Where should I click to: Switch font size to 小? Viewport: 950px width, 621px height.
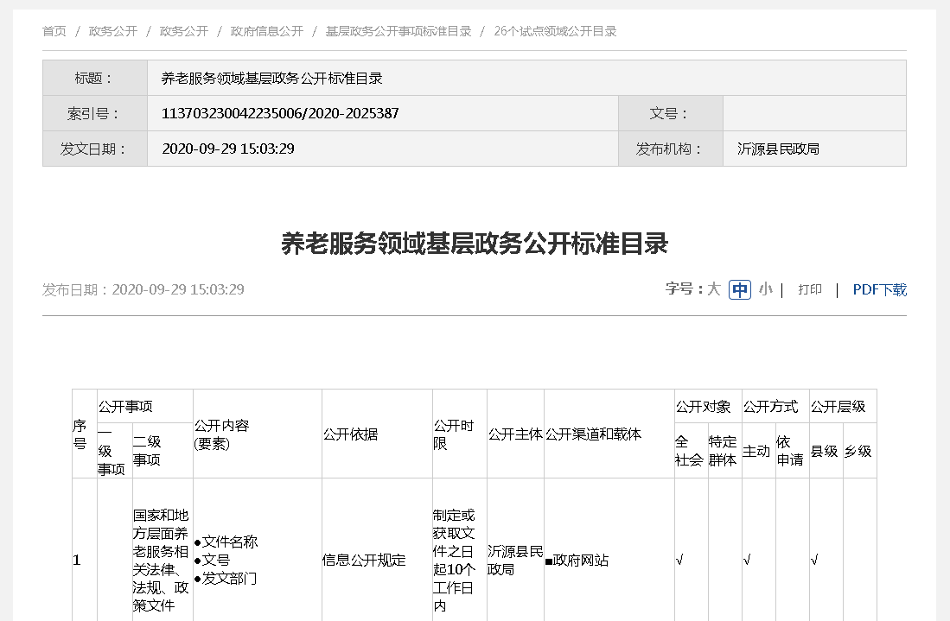coord(765,289)
